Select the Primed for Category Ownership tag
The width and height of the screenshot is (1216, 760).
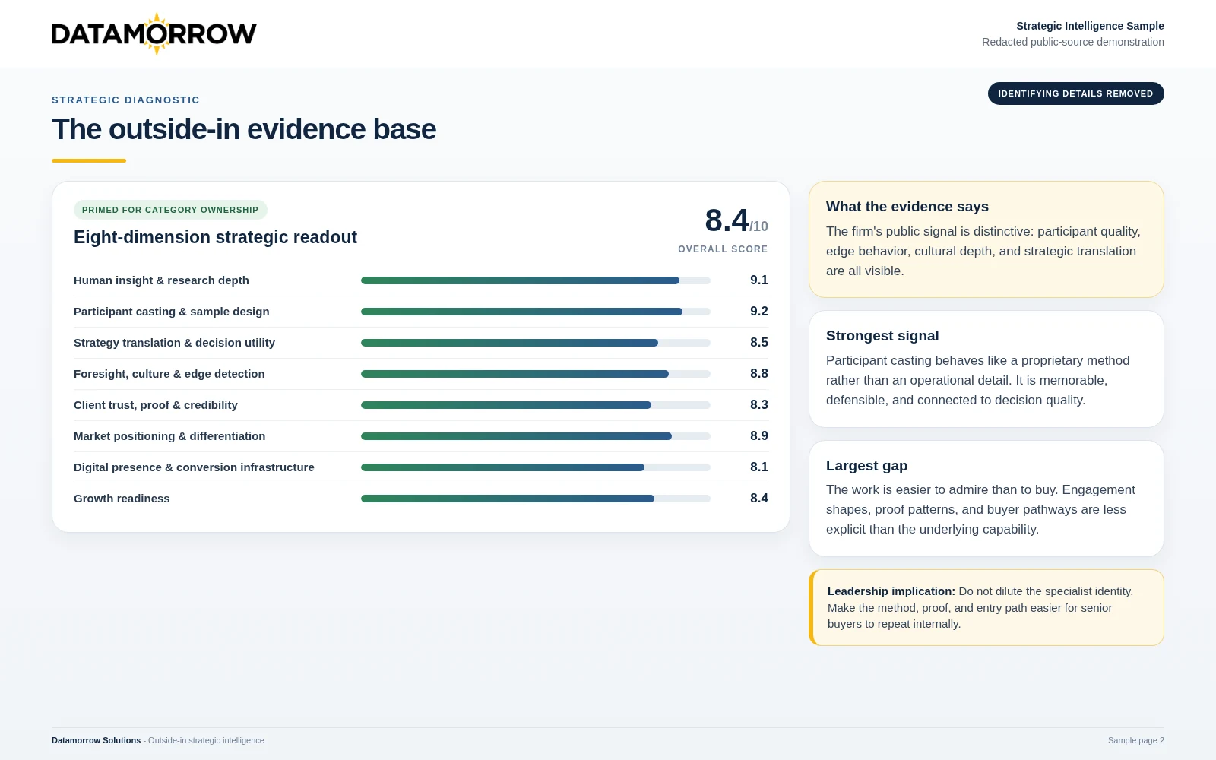point(170,210)
